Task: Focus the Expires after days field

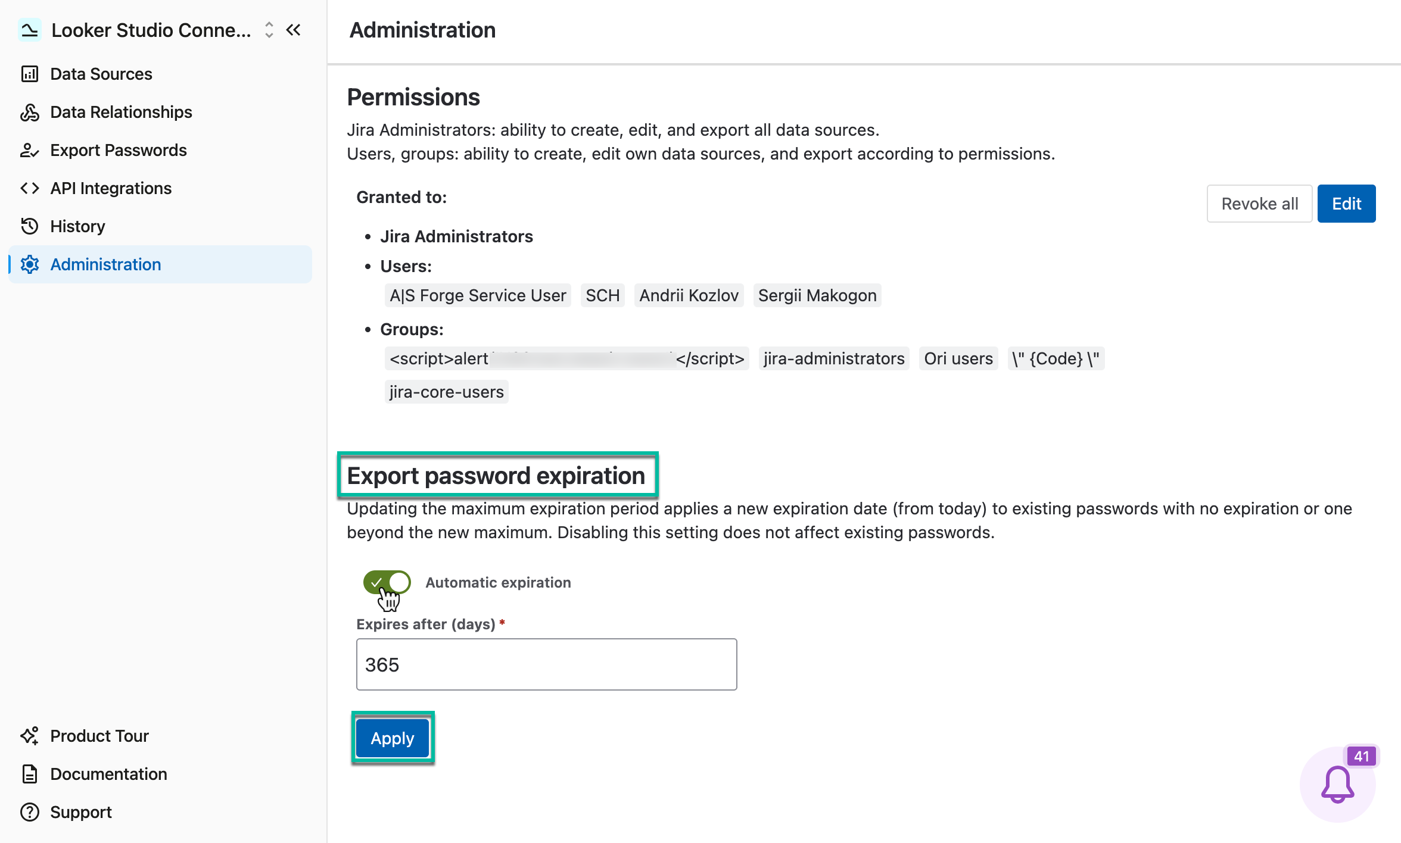Action: point(546,664)
